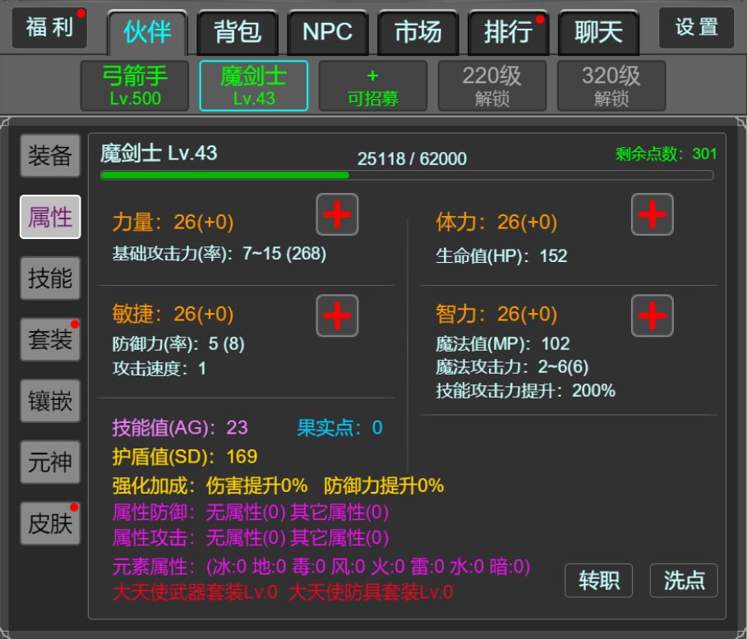Click the 魔法攻击力: 2~6(6) line
The image size is (747, 639).
pyautogui.click(x=512, y=367)
